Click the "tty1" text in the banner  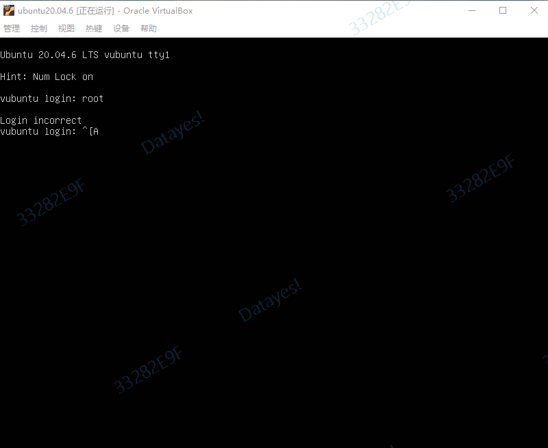(x=159, y=55)
